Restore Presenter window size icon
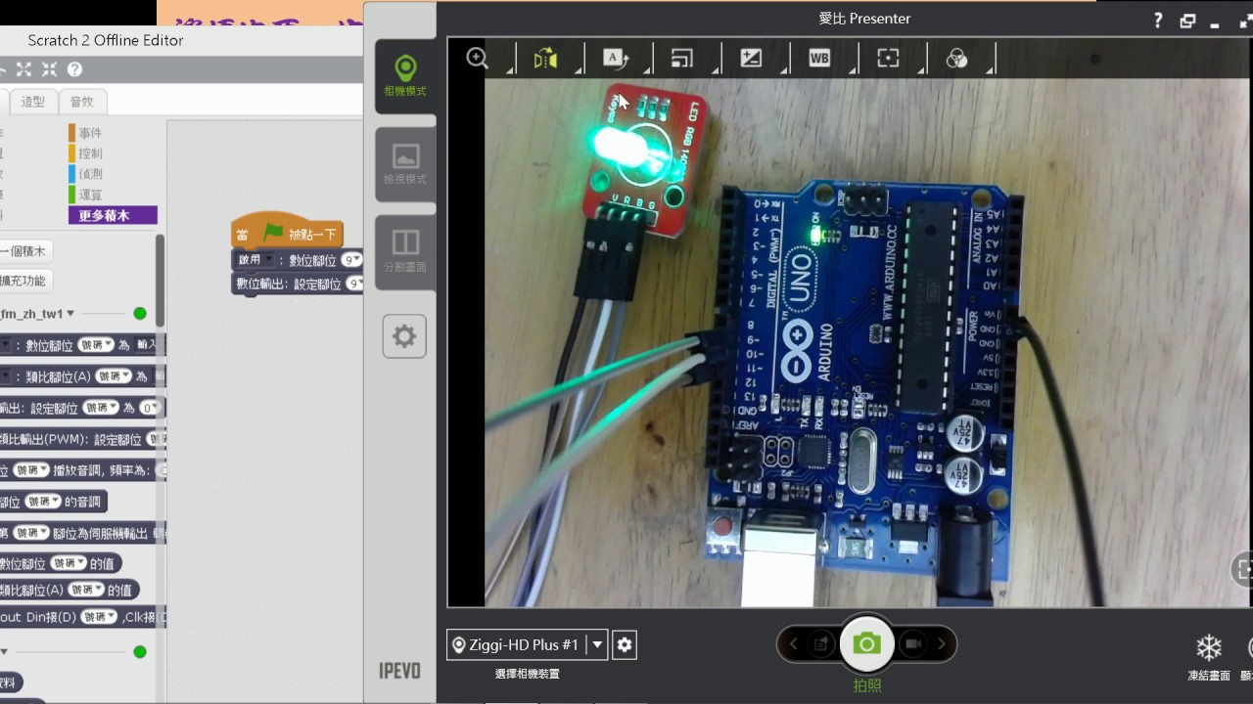This screenshot has height=704, width=1253. tap(1187, 21)
